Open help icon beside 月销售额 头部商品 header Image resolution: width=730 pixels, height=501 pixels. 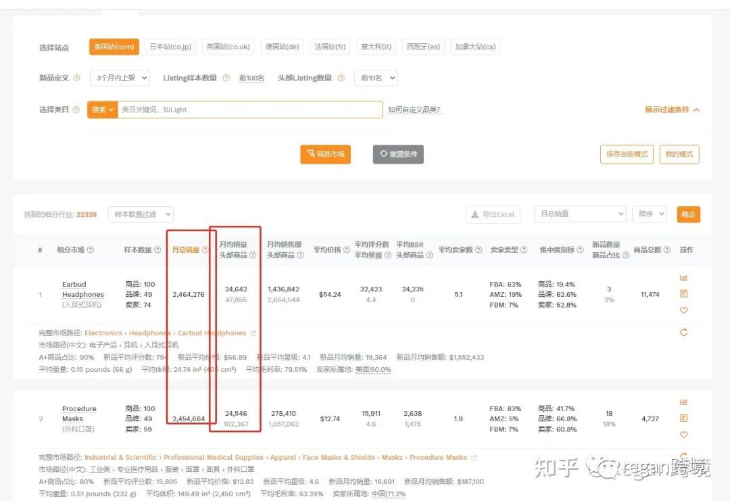300,255
